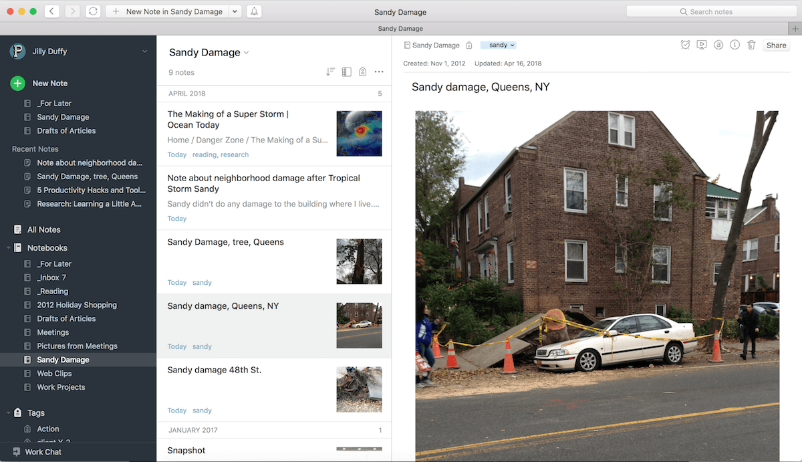This screenshot has height=462, width=802.
Task: Open Drafts of Articles shortcut under New Note
Action: (x=66, y=131)
